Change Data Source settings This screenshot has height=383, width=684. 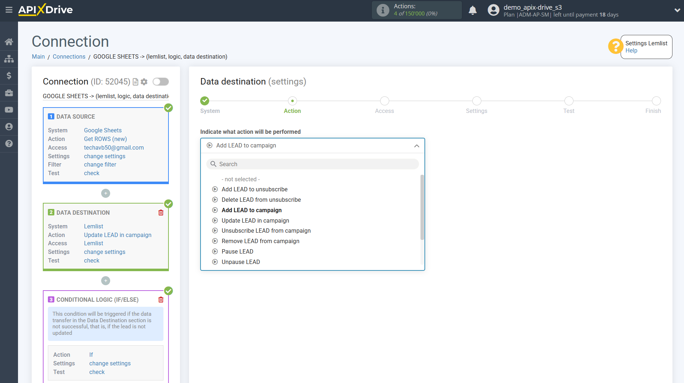click(x=104, y=156)
